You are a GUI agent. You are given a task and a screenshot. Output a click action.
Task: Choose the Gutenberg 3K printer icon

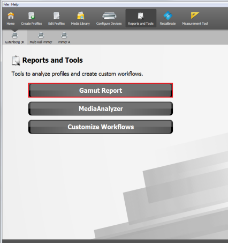[14, 35]
